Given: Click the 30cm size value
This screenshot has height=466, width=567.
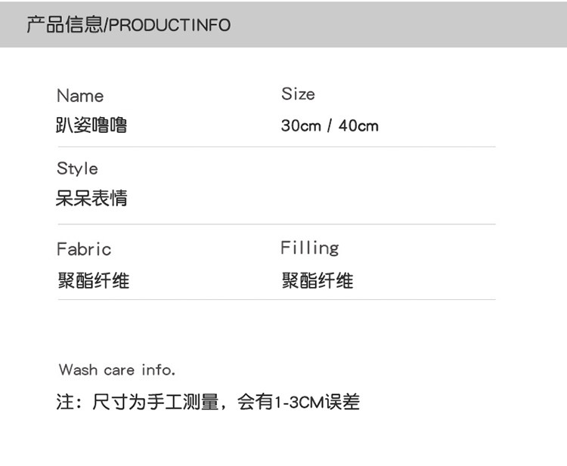Looking at the screenshot, I should tap(301, 125).
